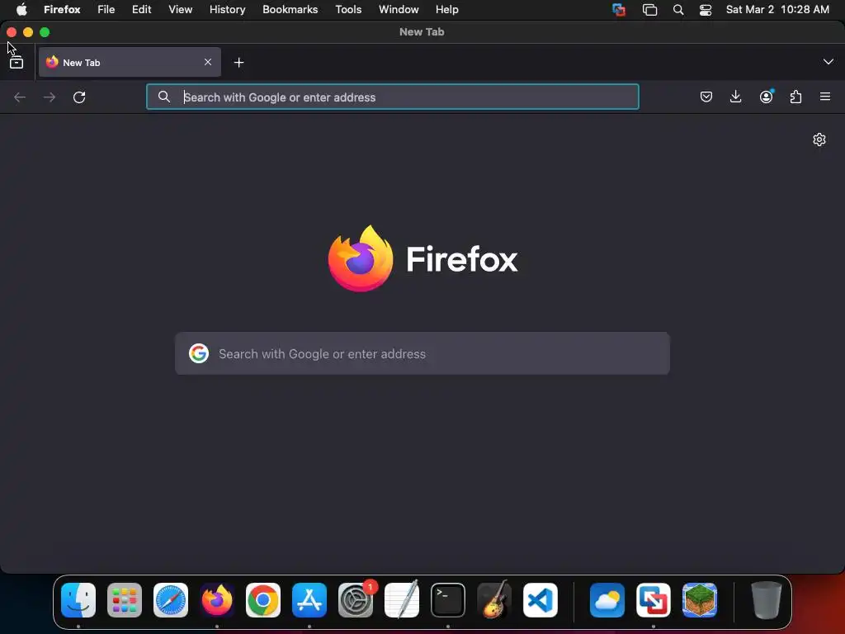Select the New Tab tab
This screenshot has width=845, height=634.
130,62
